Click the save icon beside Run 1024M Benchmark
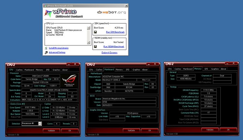Viewport: 243px width, 140px height. tap(95, 46)
